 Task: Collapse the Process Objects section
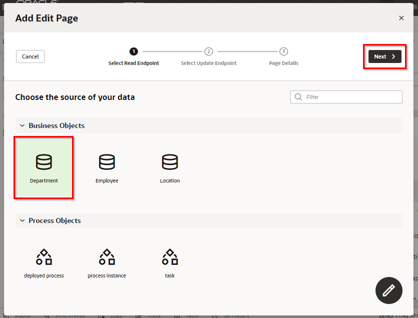tap(22, 220)
